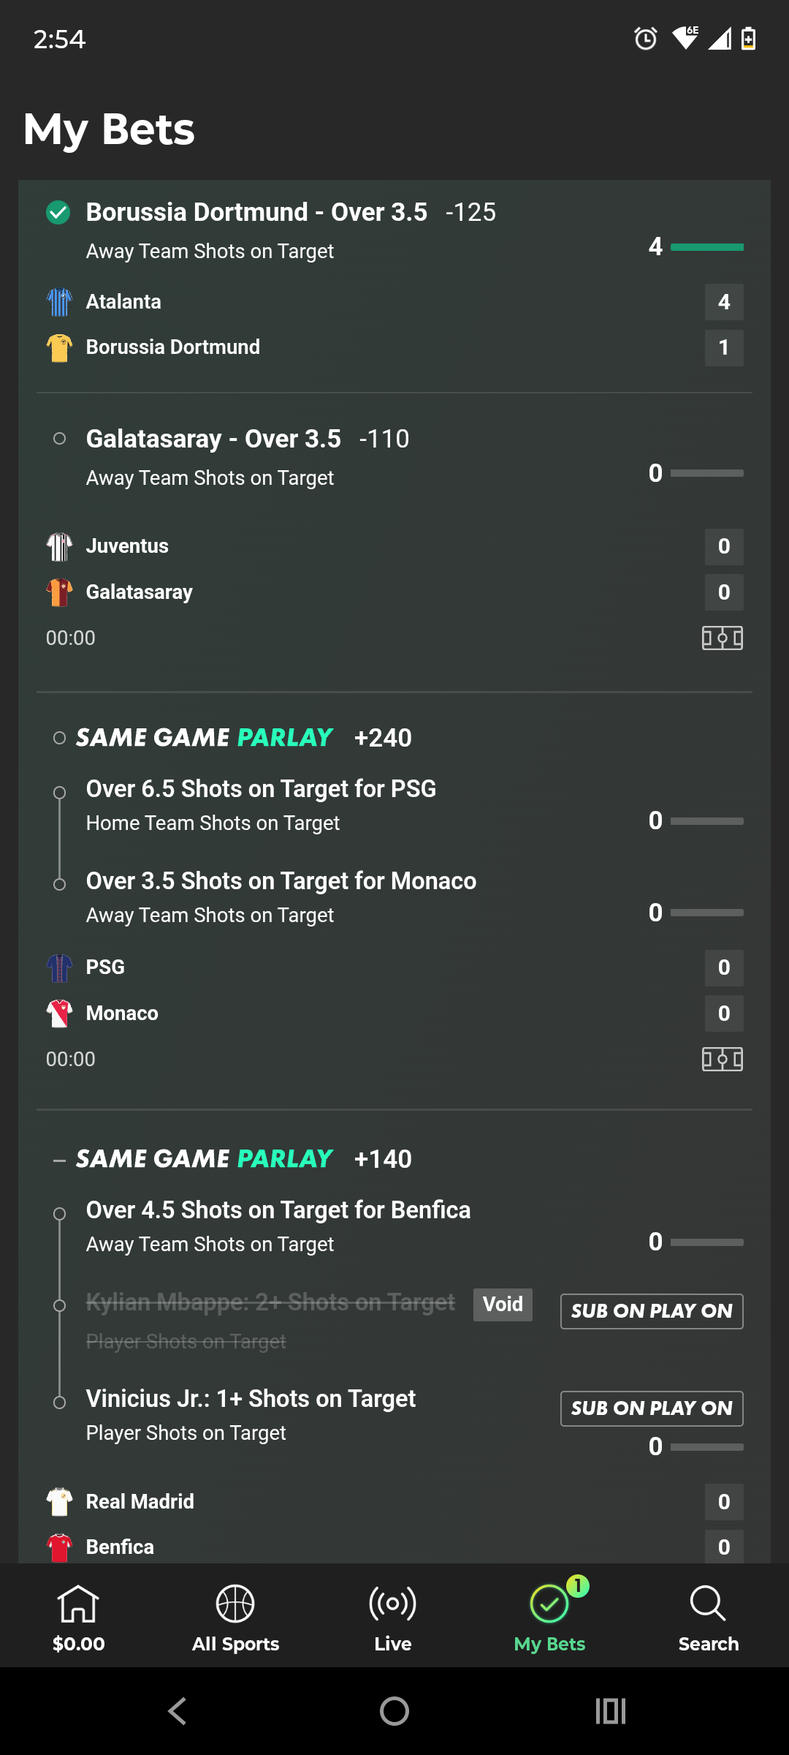This screenshot has height=1755, width=789.
Task: Tap the Atalanta jersey icon
Action: point(59,302)
